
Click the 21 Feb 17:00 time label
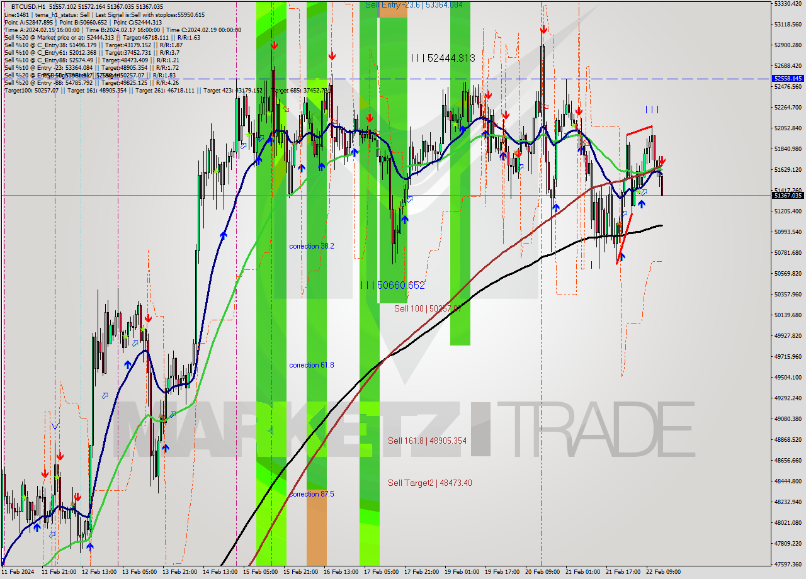click(623, 572)
